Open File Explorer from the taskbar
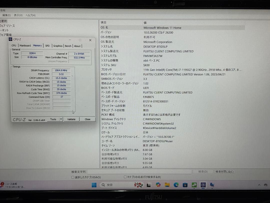 point(167,185)
